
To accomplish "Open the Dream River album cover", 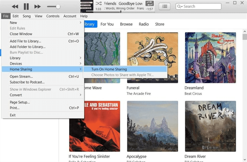I will coord(210,126).
